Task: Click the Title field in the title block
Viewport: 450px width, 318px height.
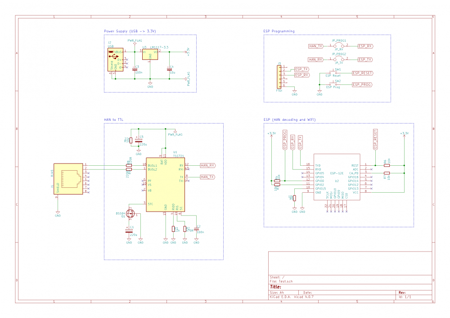Action: coord(276,287)
